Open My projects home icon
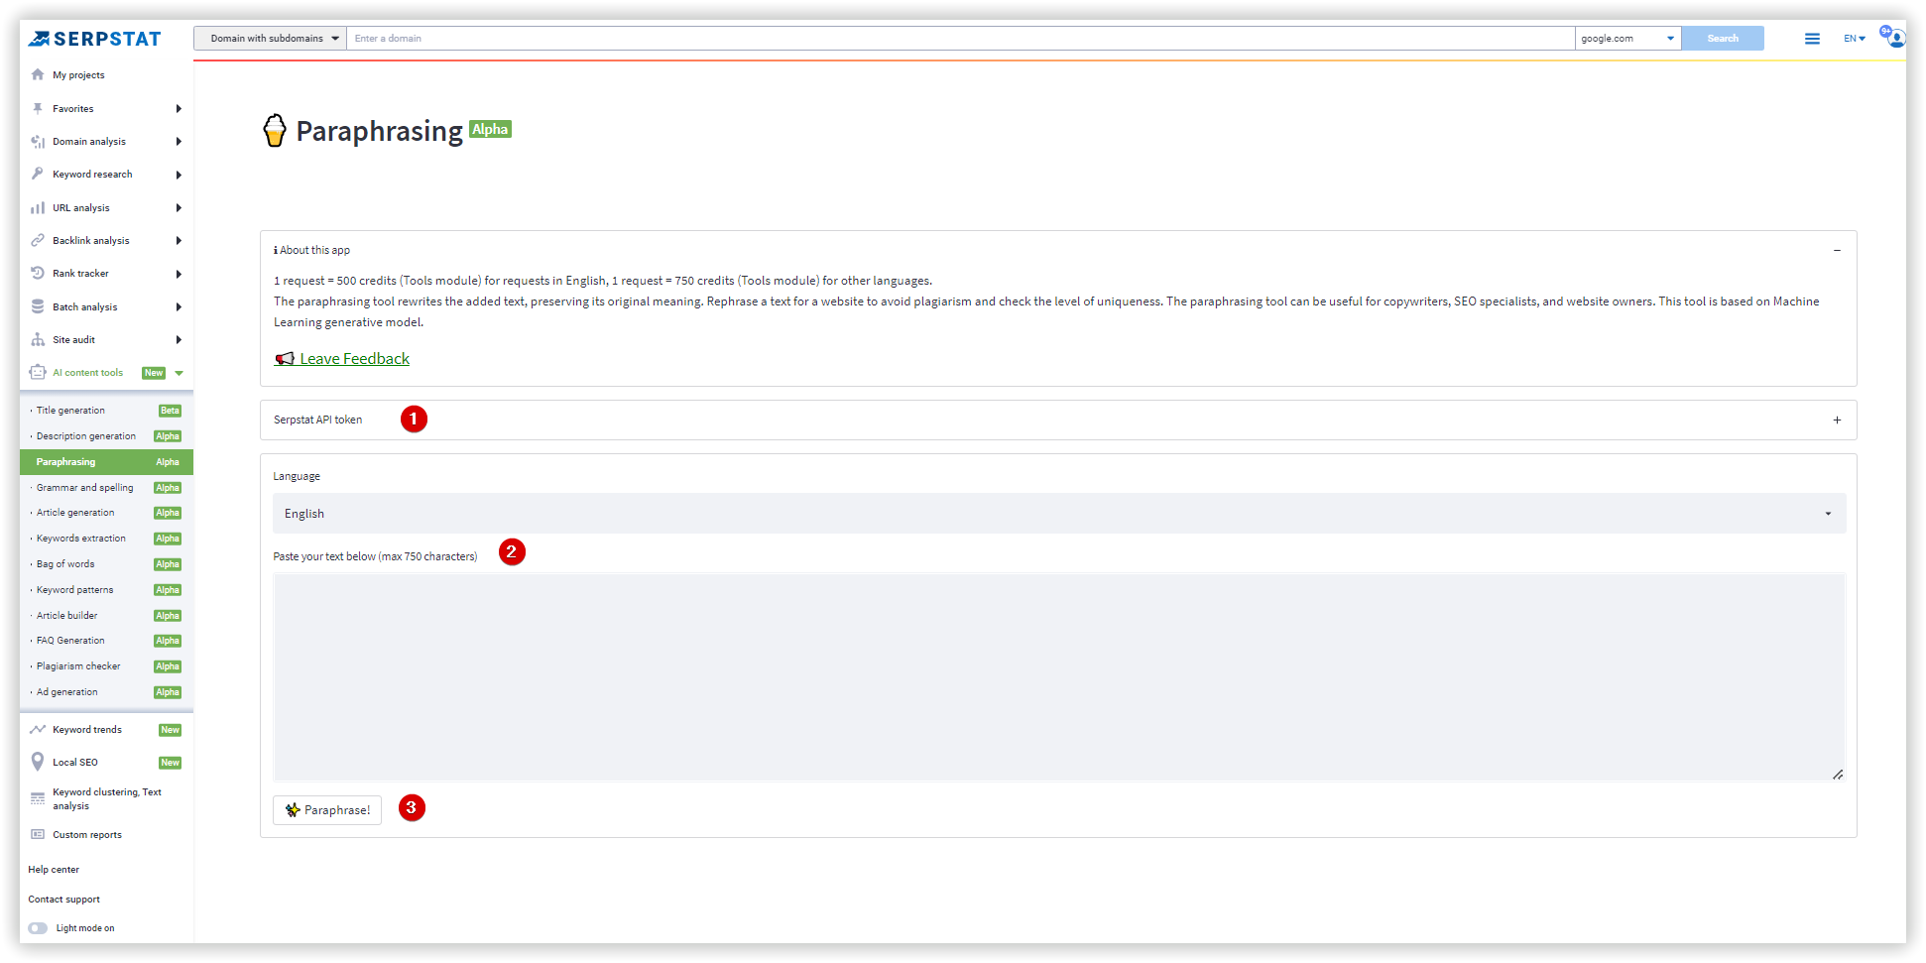1926x963 pixels. coord(38,74)
